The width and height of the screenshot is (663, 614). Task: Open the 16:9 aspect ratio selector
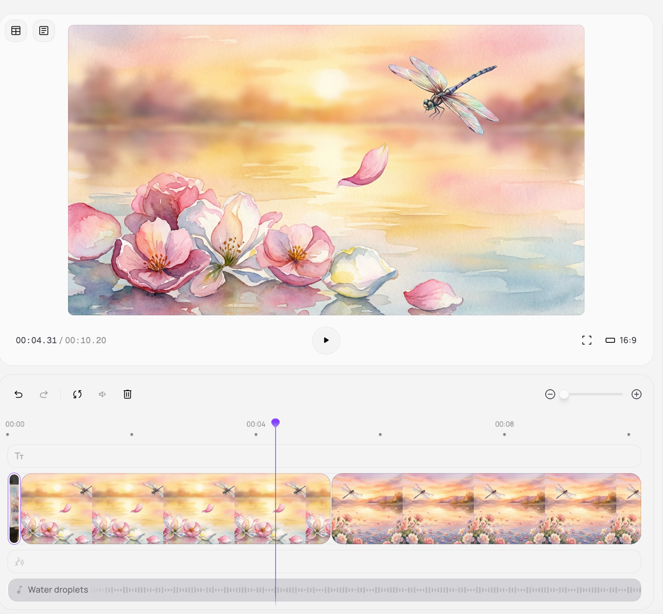621,340
